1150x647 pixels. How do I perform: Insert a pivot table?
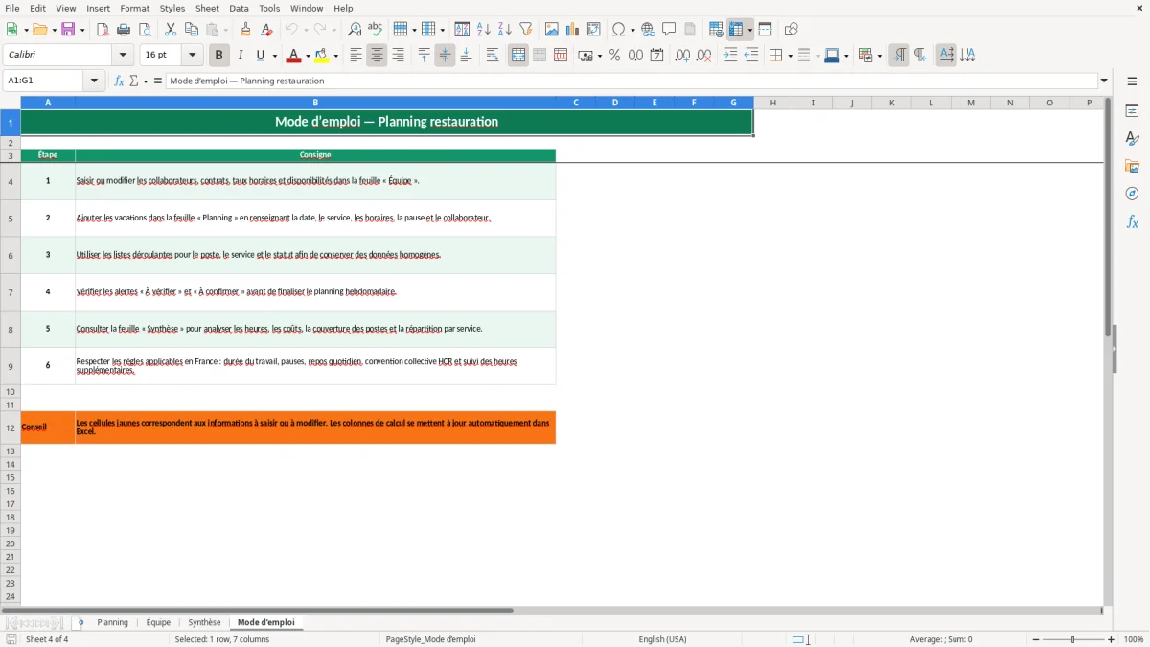[594, 30]
